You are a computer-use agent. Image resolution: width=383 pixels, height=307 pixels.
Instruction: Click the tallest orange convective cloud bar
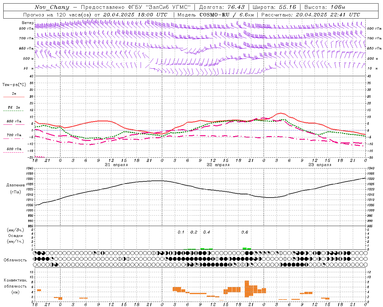pos(247,289)
